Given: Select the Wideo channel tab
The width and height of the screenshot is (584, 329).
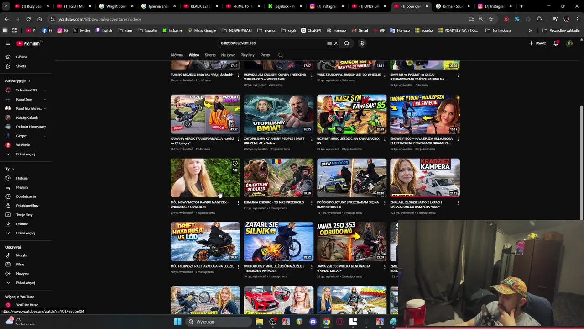Looking at the screenshot, I should point(194,55).
